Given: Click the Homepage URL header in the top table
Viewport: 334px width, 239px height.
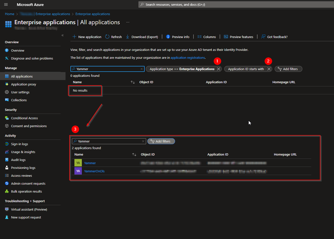Looking at the screenshot, I should click(284, 82).
